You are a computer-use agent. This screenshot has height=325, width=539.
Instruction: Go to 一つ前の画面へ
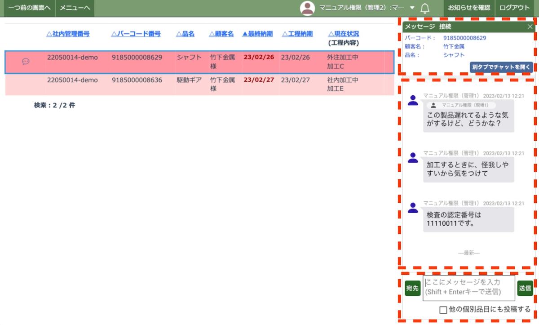click(28, 8)
